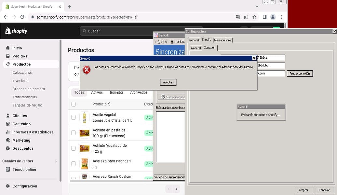Reload the Shopify products page
Viewport: 337px width, 195px height.
(x=22, y=17)
